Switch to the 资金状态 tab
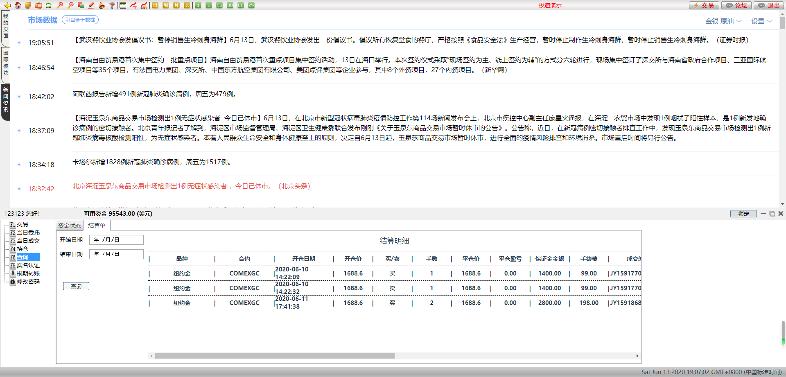 click(69, 226)
